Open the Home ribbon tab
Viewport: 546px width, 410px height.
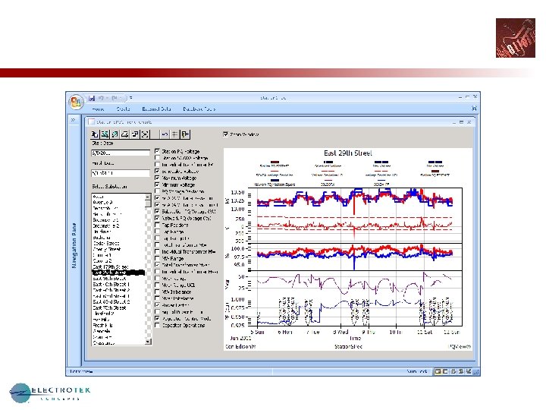98,109
